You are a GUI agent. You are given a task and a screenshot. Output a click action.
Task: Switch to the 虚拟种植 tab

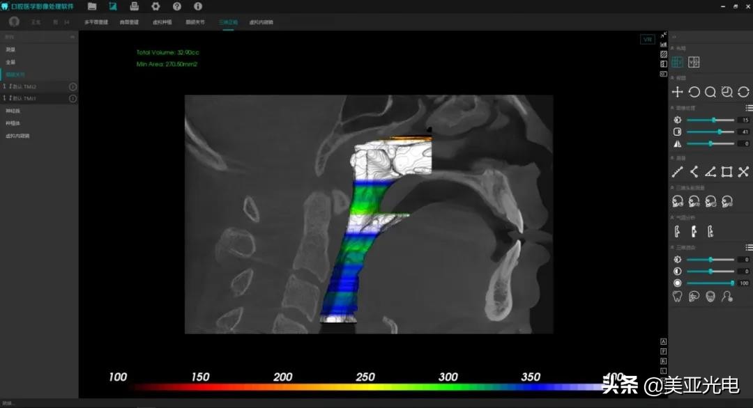(162, 22)
